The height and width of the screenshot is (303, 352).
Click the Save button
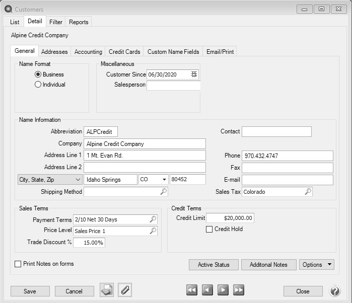(30, 291)
